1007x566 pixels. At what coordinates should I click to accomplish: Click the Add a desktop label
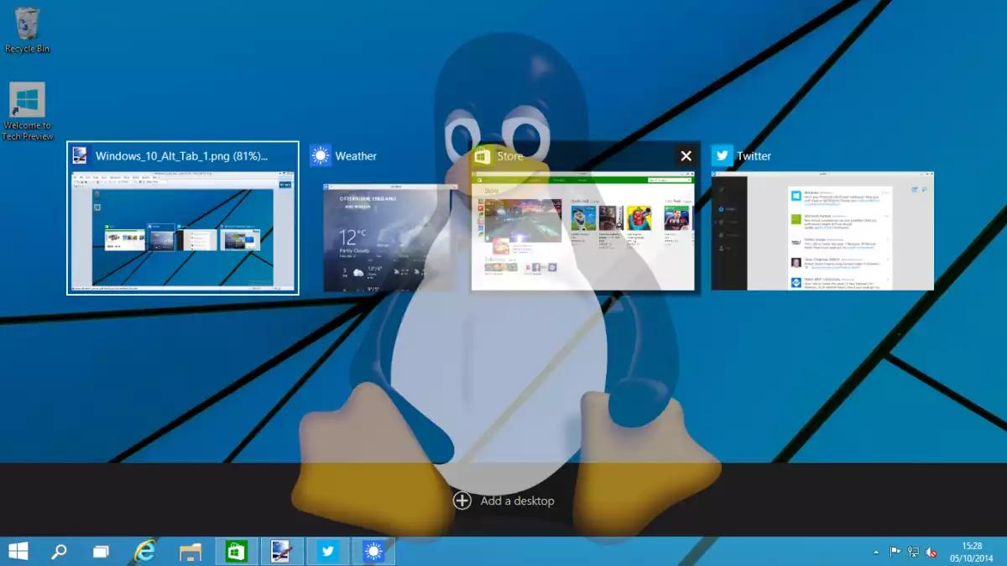point(517,500)
